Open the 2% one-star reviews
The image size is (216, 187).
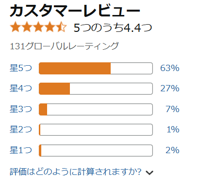tap(172, 150)
